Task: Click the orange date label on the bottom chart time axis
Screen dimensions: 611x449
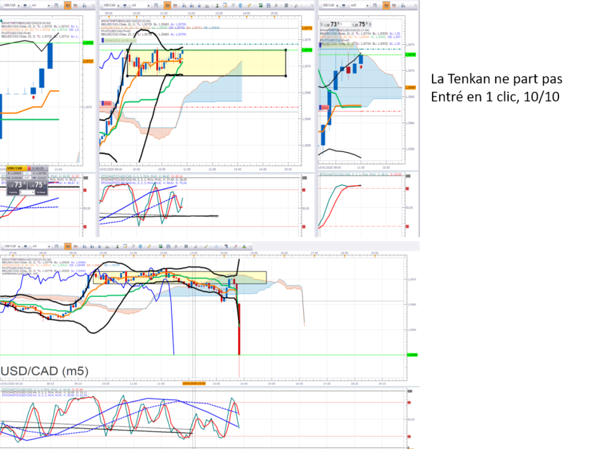Action: [194, 384]
